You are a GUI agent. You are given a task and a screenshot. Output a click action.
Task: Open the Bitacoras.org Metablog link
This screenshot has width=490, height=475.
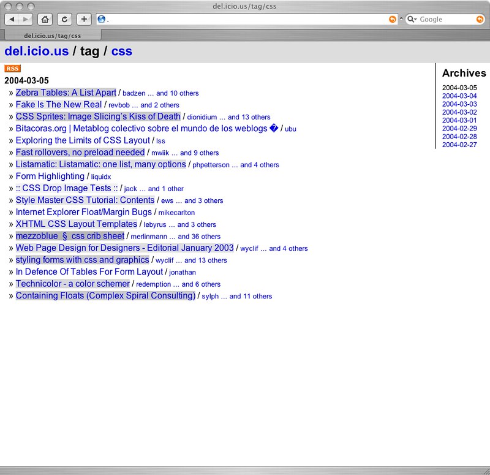point(147,128)
